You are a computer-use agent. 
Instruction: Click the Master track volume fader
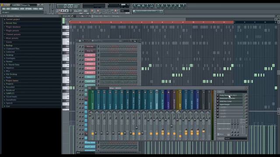[90, 115]
